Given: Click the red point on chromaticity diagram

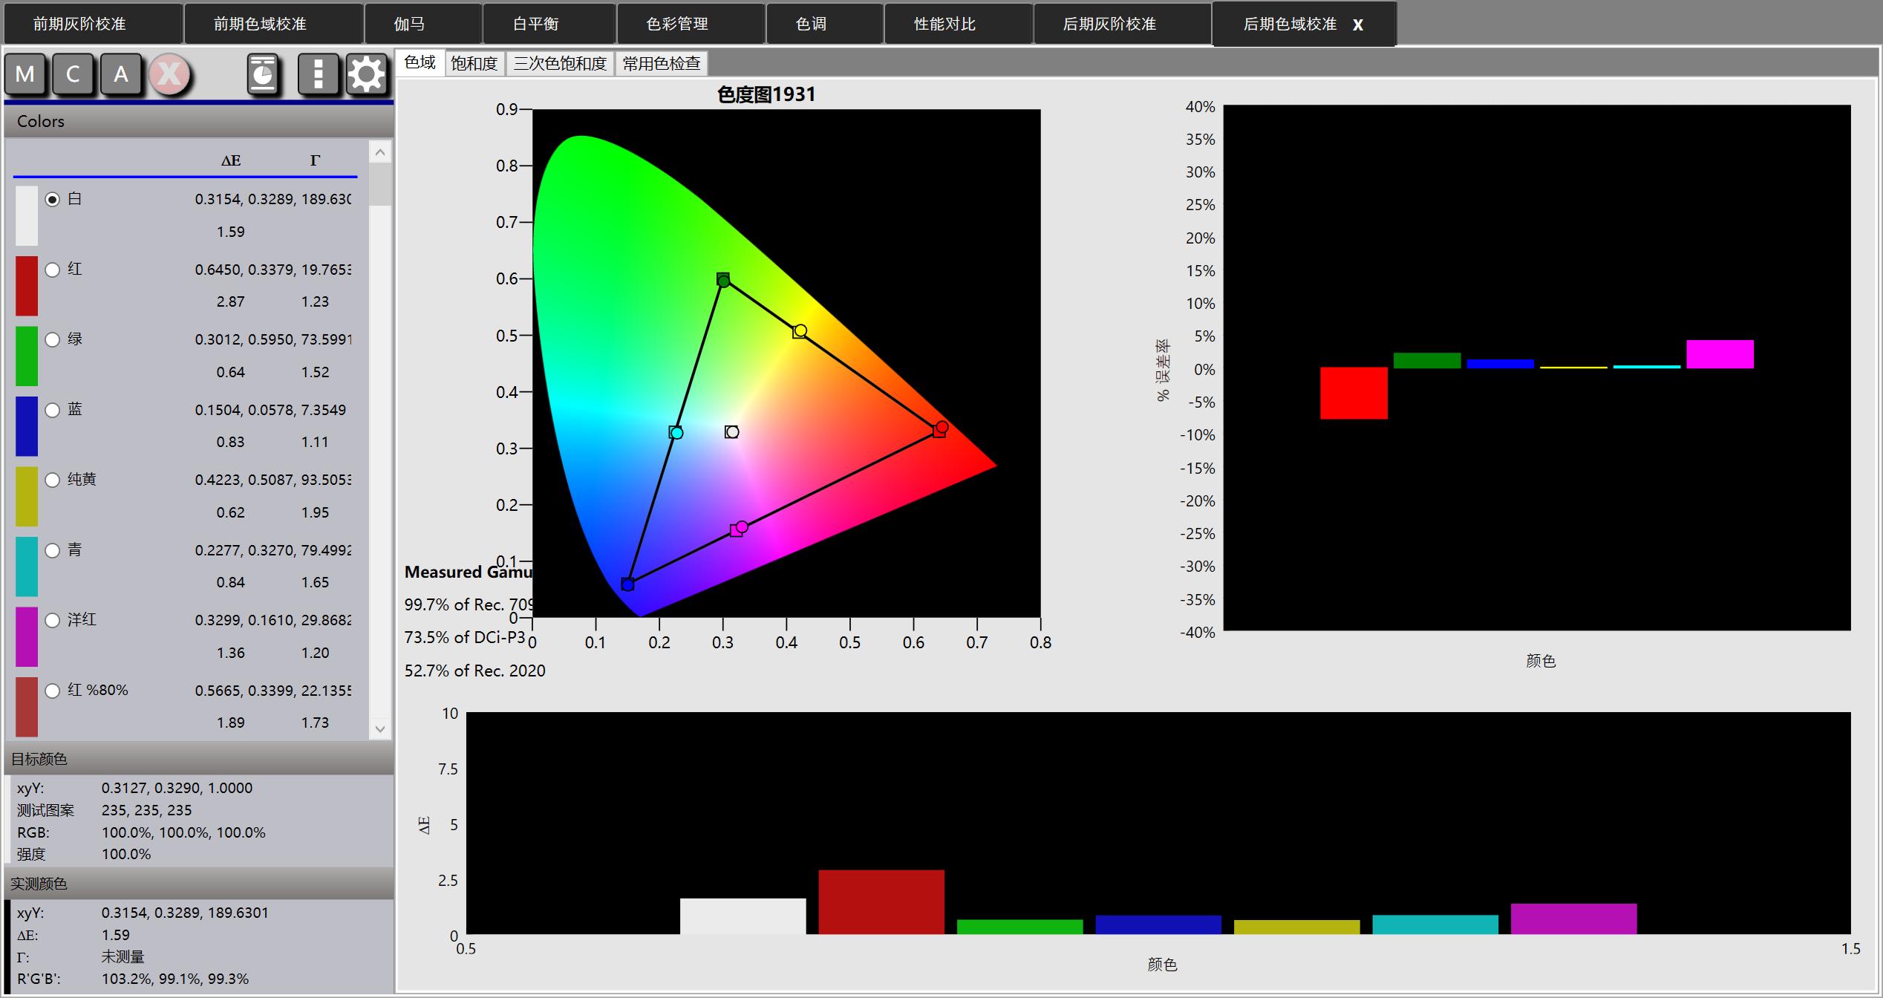Looking at the screenshot, I should point(942,427).
